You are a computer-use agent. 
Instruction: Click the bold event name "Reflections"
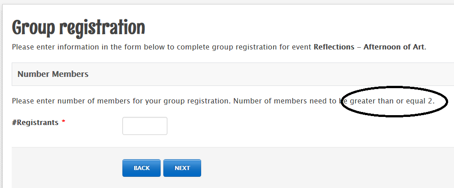click(334, 47)
